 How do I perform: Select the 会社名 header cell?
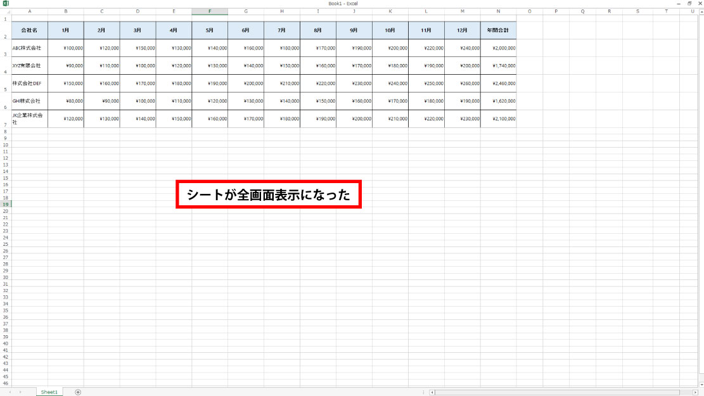click(30, 30)
